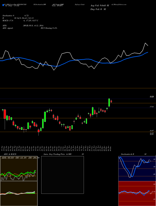
Task: Click the peak of the white price line
Action: tap(145, 43)
